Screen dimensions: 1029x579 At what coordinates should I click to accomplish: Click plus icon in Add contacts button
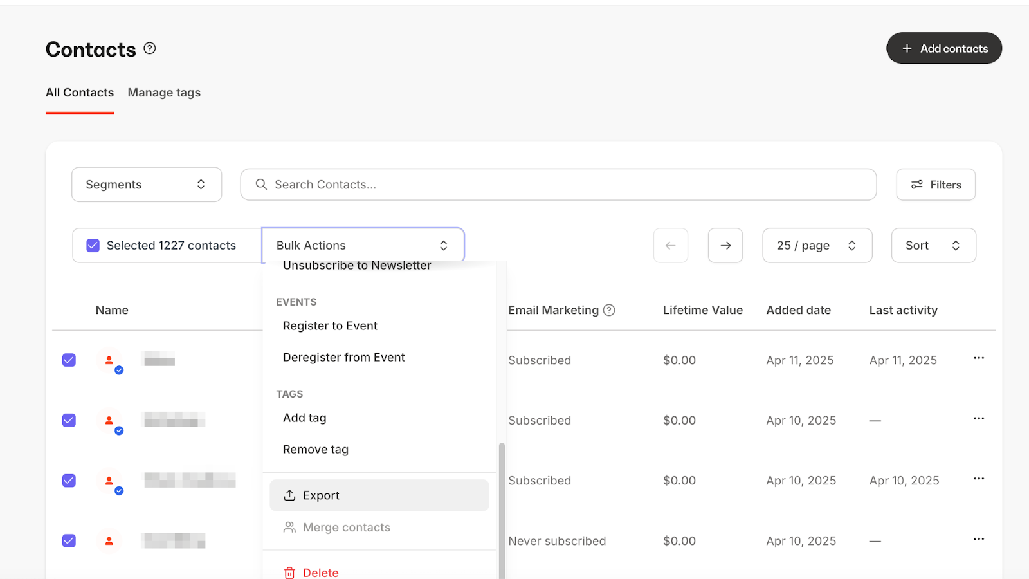tap(907, 48)
